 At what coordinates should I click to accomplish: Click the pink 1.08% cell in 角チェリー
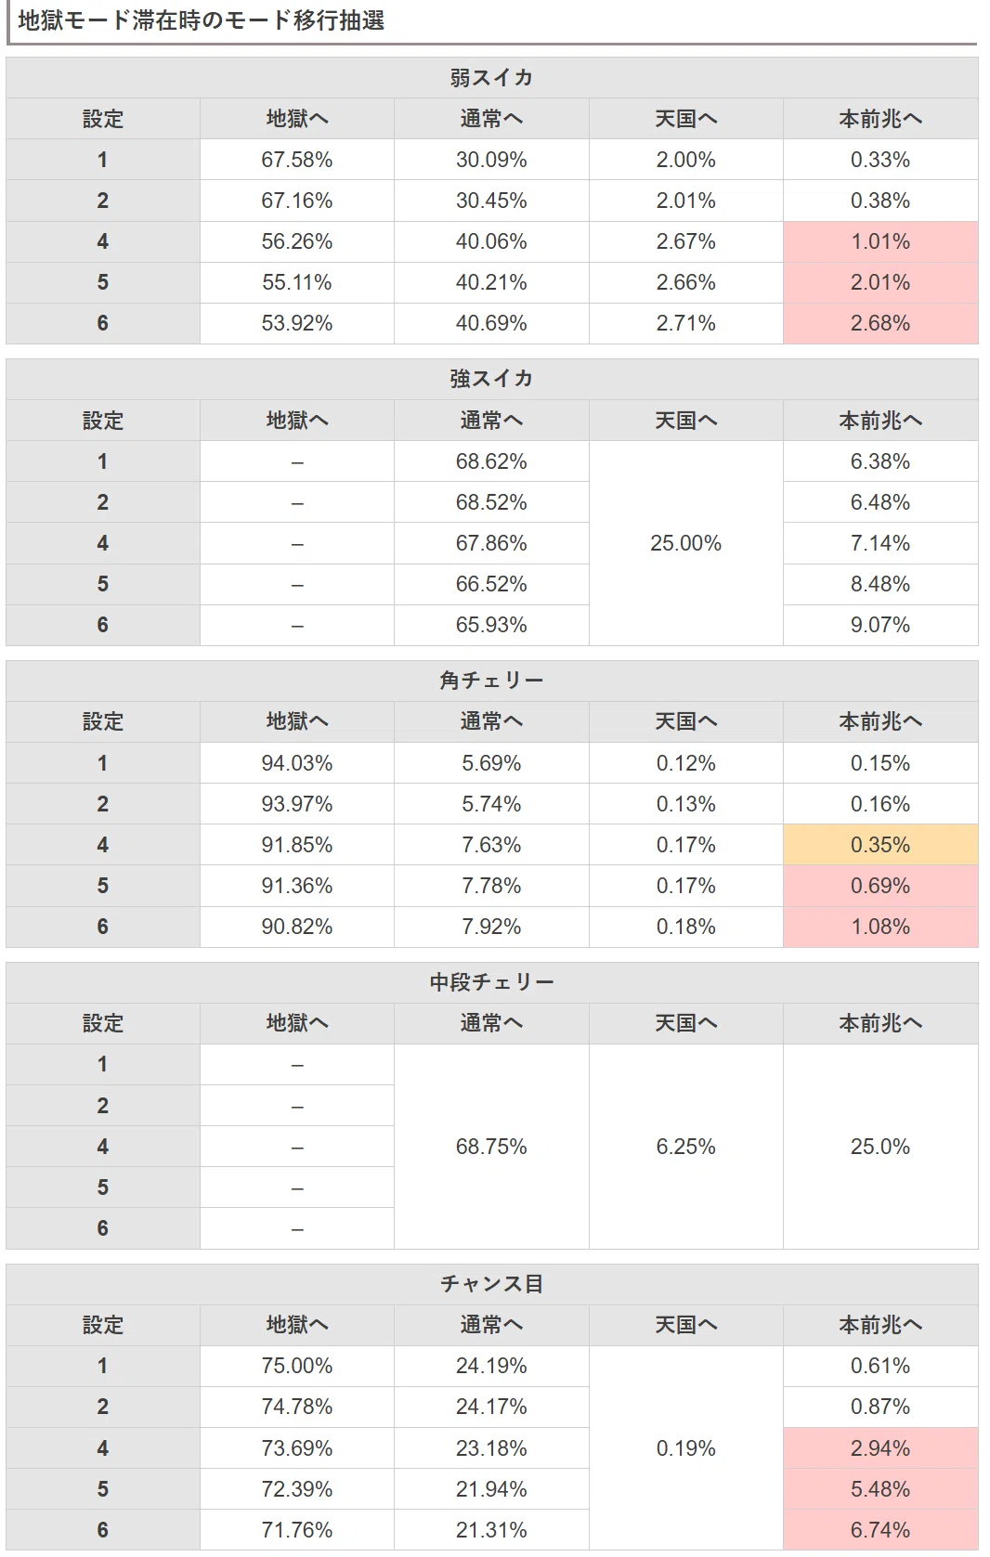880,927
